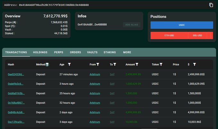Image resolution: width=218 pixels, height=129 pixels.
Task: Click the Spot (1) overview row
Action: point(36,26)
